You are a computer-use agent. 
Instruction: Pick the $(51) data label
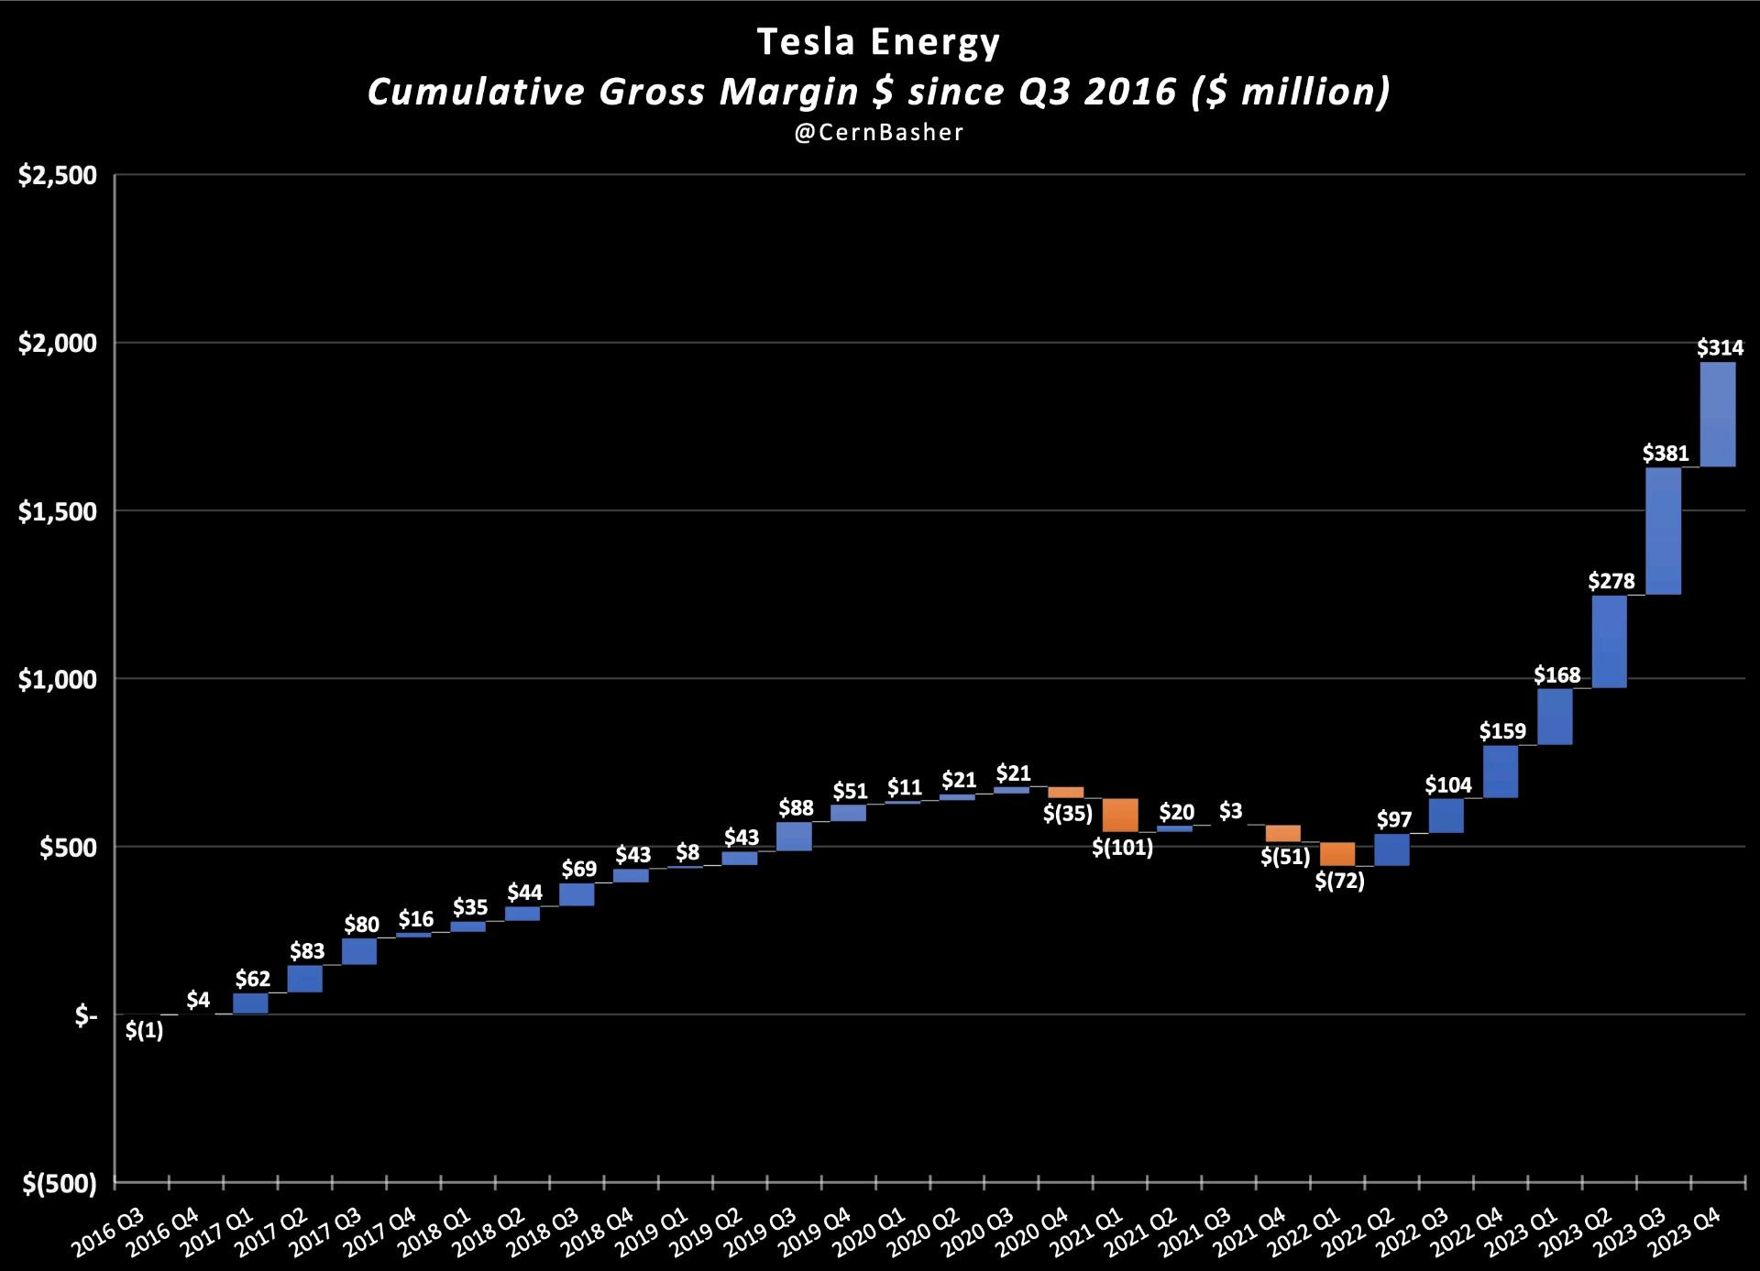(1285, 858)
